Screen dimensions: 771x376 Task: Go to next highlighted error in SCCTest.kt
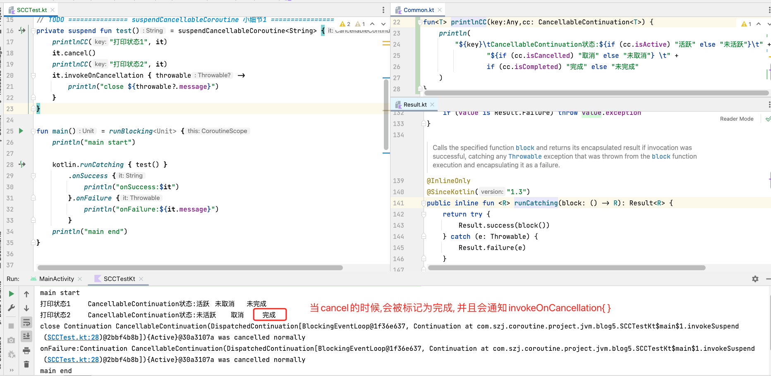[383, 24]
